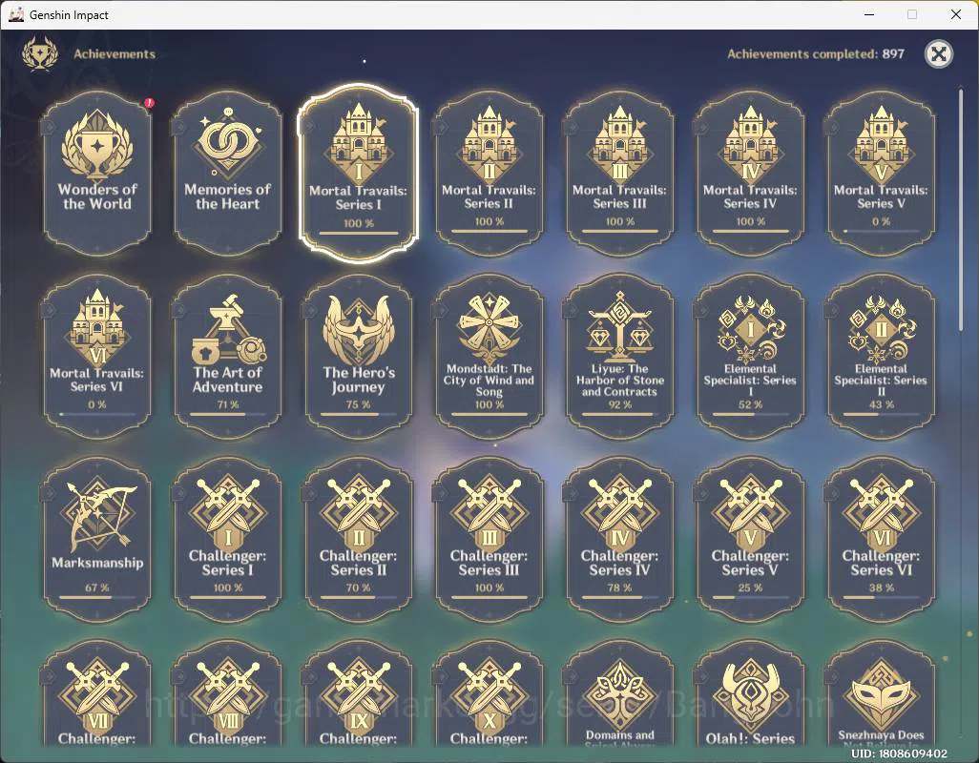Open the Marksmanship bow category

pos(97,539)
